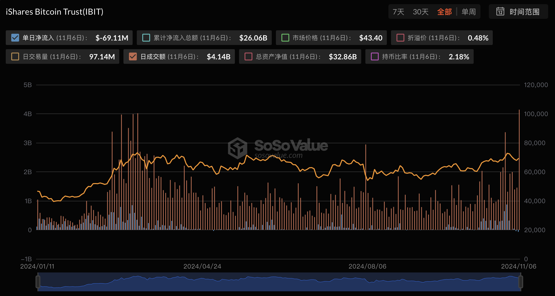
Task: Switch to the 7天 time range
Action: click(398, 12)
